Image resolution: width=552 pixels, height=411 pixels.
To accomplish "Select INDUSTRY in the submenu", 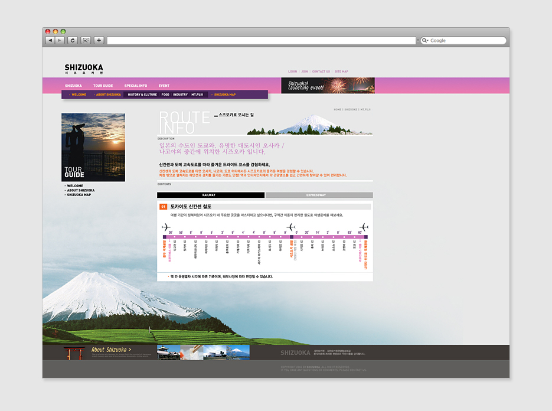I will 180,94.
